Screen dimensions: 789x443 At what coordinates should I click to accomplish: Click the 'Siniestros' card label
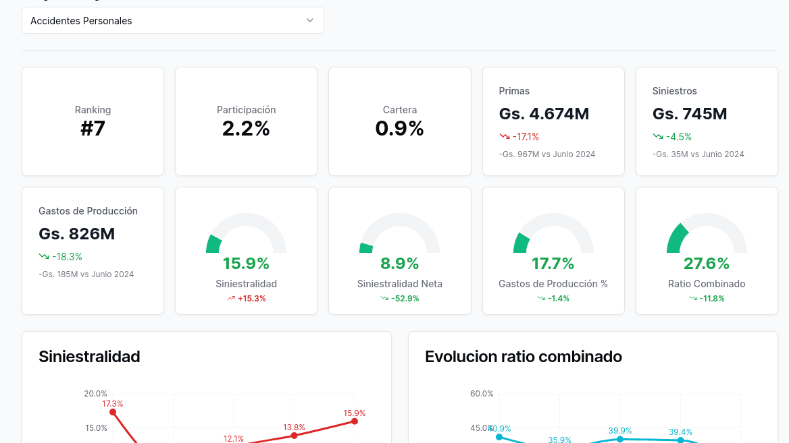pos(675,91)
